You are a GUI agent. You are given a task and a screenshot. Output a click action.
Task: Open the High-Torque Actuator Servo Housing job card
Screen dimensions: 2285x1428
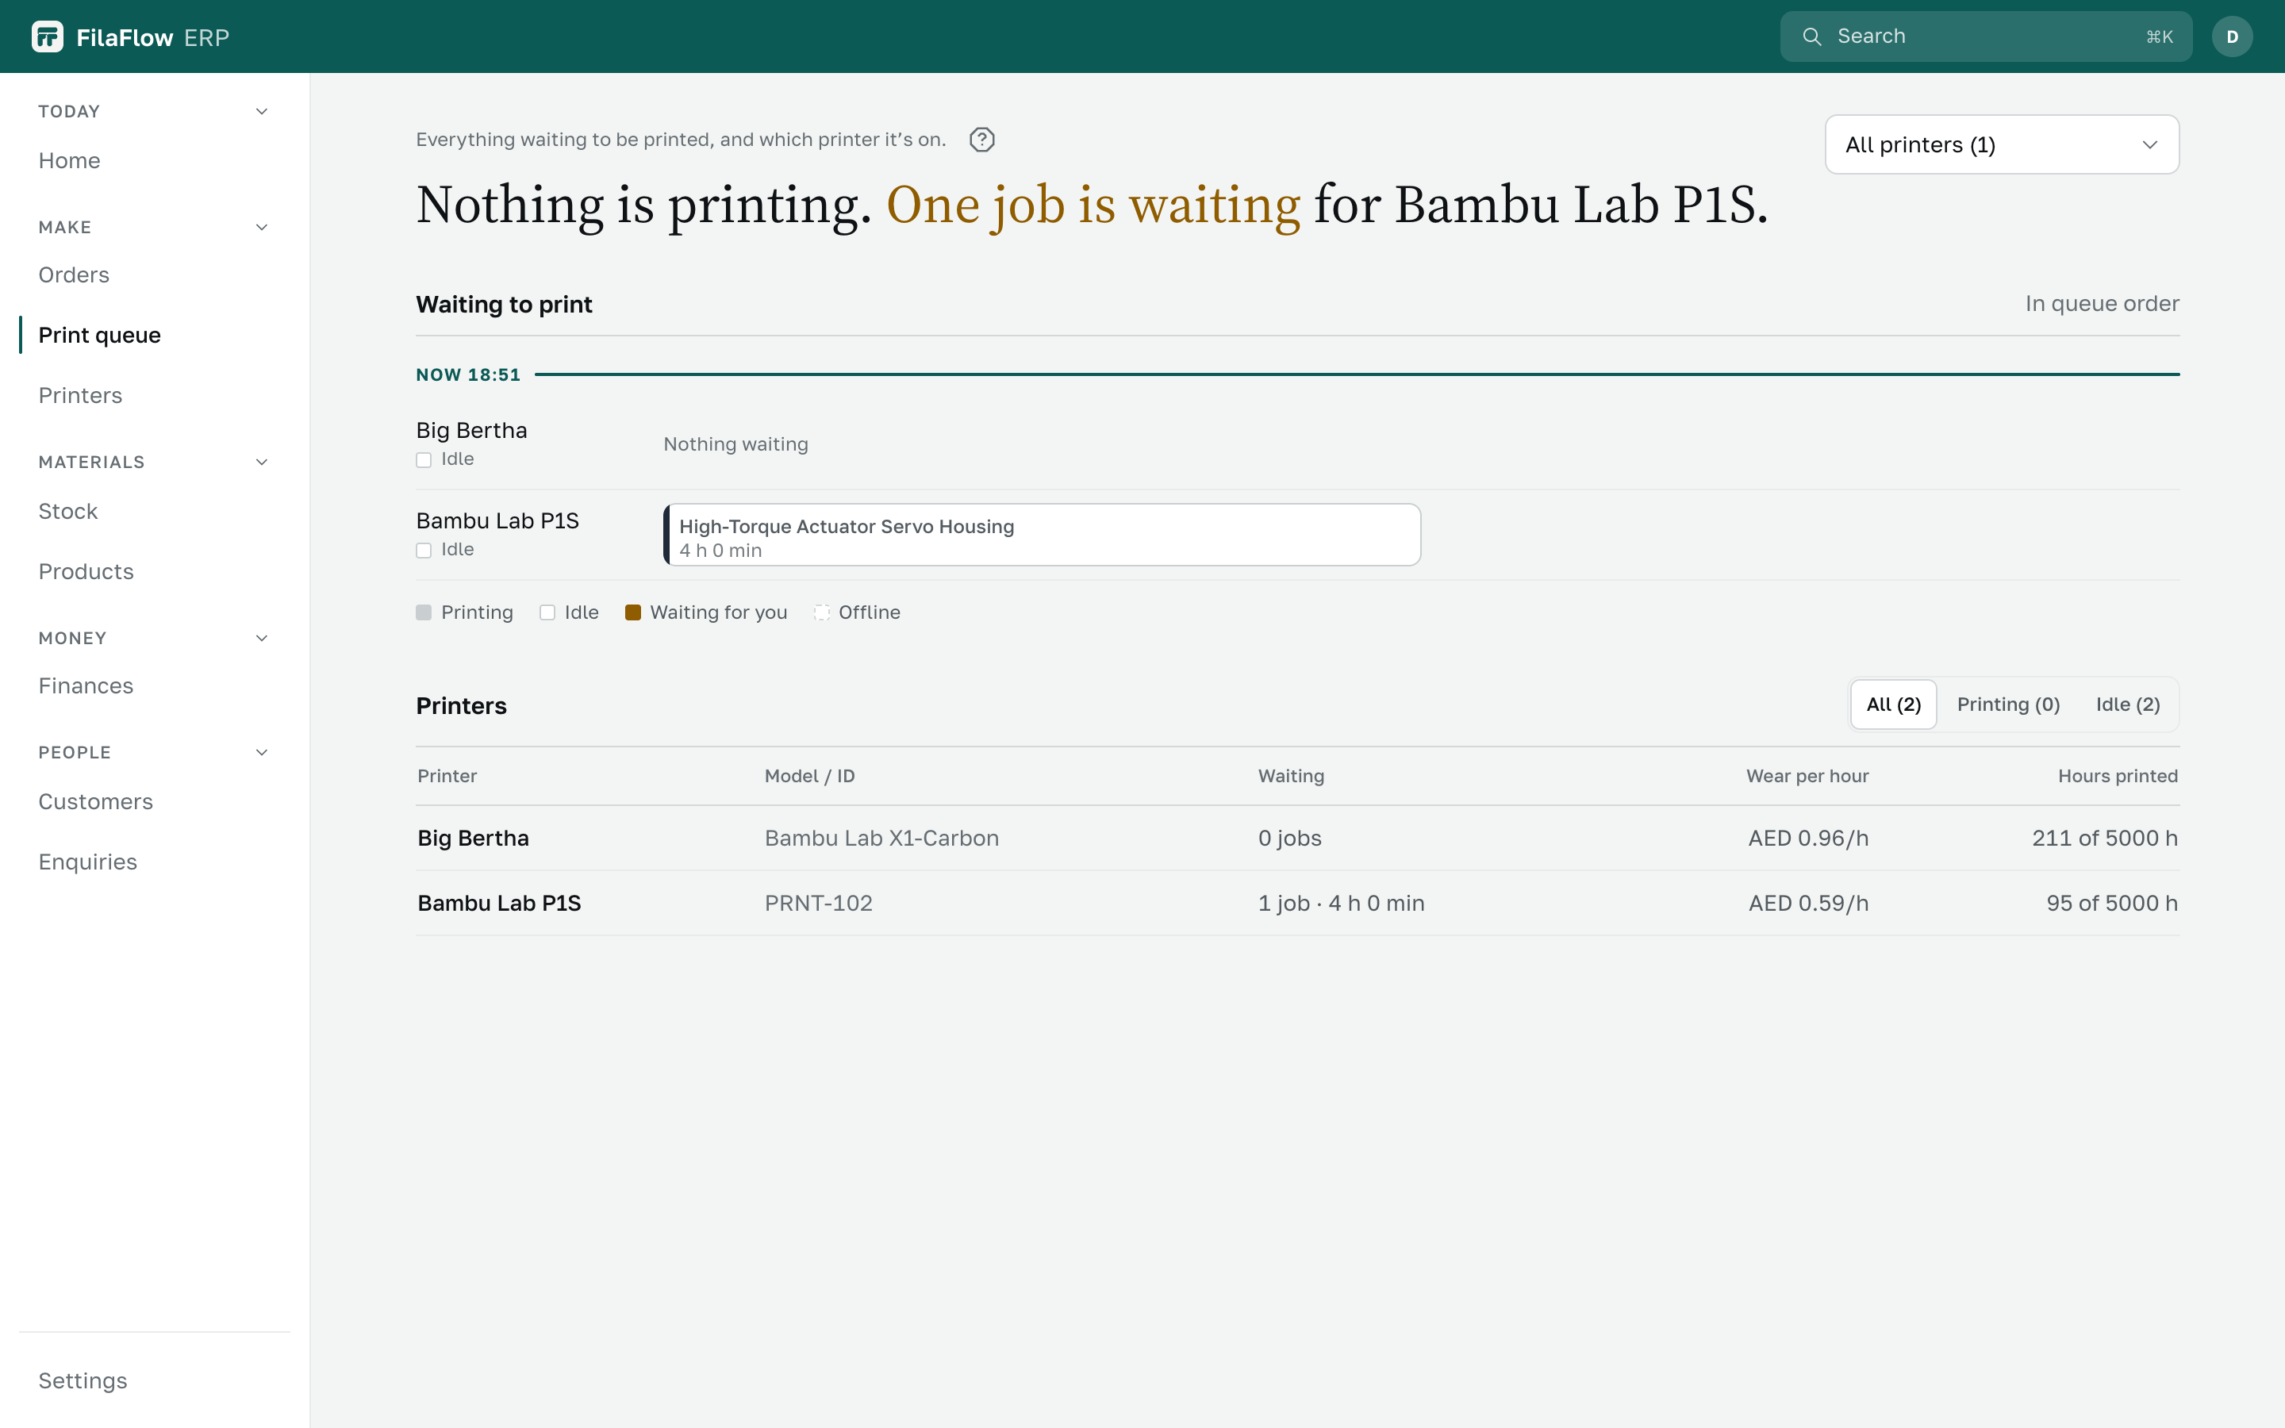point(1042,535)
